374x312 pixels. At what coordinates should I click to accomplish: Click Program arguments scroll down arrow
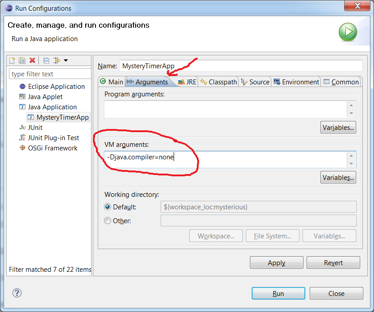351,113
